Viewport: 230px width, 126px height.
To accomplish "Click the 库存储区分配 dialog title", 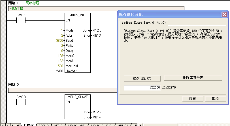I will point(131,14).
